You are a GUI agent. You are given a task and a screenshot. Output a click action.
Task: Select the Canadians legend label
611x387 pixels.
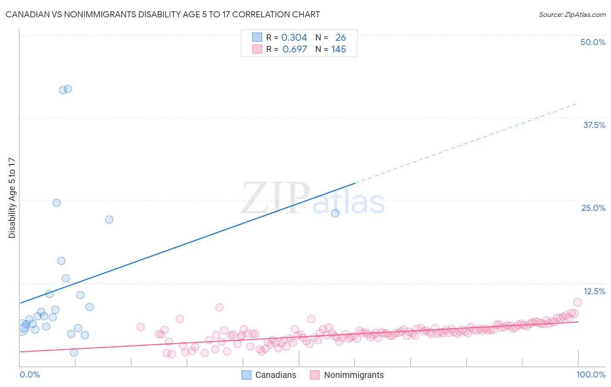point(276,375)
